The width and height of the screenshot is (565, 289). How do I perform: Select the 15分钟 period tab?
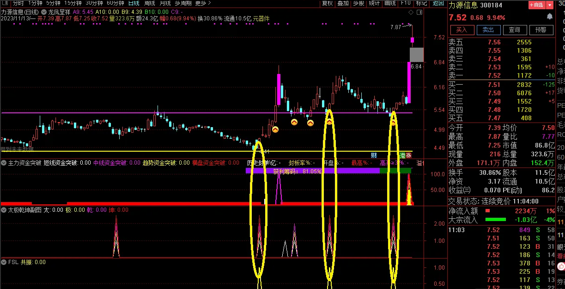[73, 3]
